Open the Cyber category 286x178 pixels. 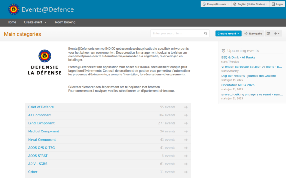(x=32, y=172)
